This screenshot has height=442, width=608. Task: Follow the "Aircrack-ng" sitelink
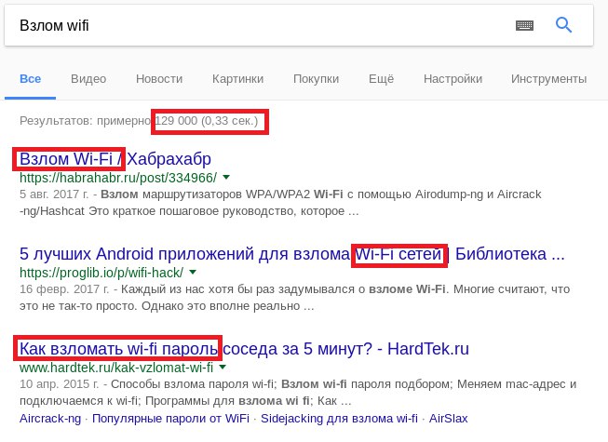(x=50, y=419)
